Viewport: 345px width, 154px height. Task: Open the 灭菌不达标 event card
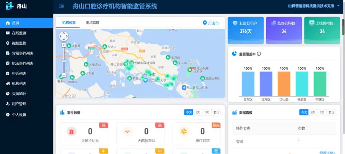84,134
